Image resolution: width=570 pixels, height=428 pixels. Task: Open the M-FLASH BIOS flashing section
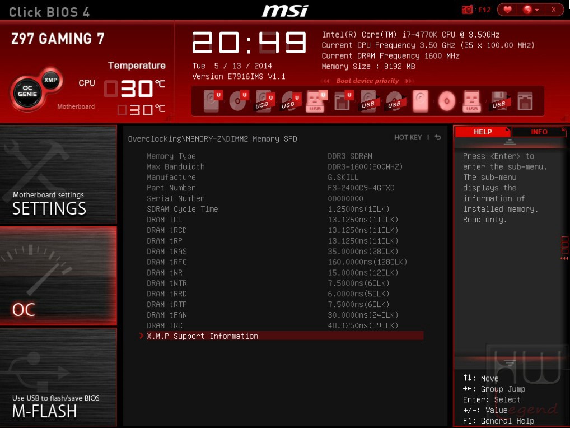(x=58, y=377)
